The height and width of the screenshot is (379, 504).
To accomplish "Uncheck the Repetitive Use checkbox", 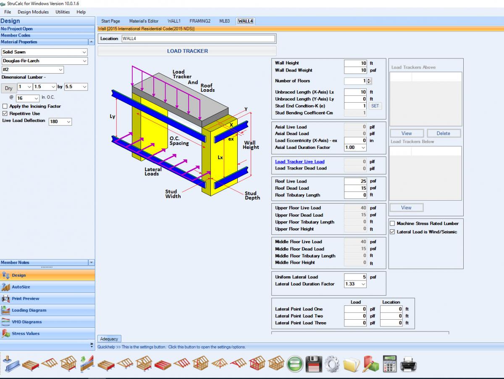I will [5, 114].
